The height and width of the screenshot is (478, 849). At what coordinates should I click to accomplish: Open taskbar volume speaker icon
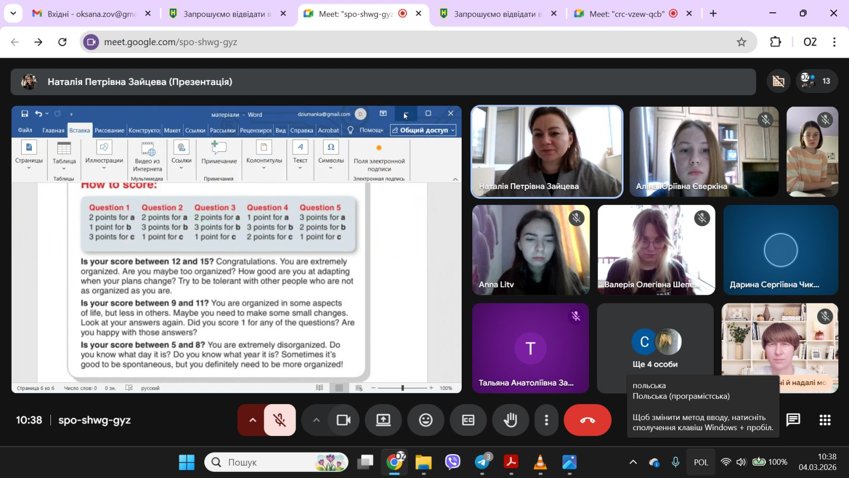[x=741, y=462]
